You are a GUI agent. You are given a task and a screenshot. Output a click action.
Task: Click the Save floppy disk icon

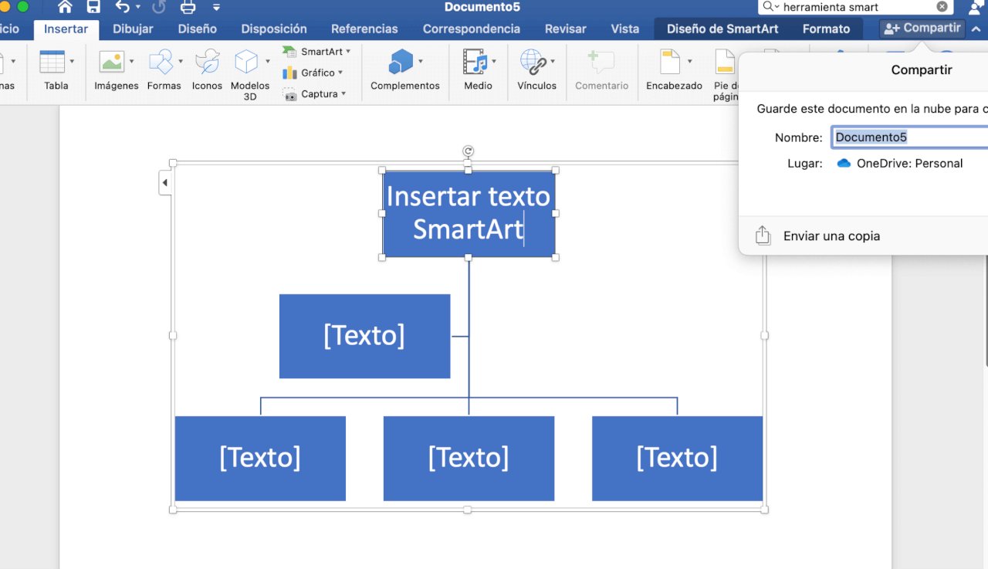click(x=93, y=8)
